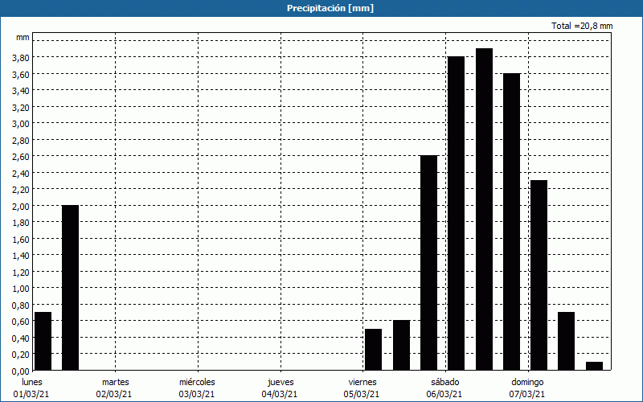Viewport: 643px width, 402px height.
Task: Select the 0,60 mm bar on viernes
Action: [x=401, y=346]
